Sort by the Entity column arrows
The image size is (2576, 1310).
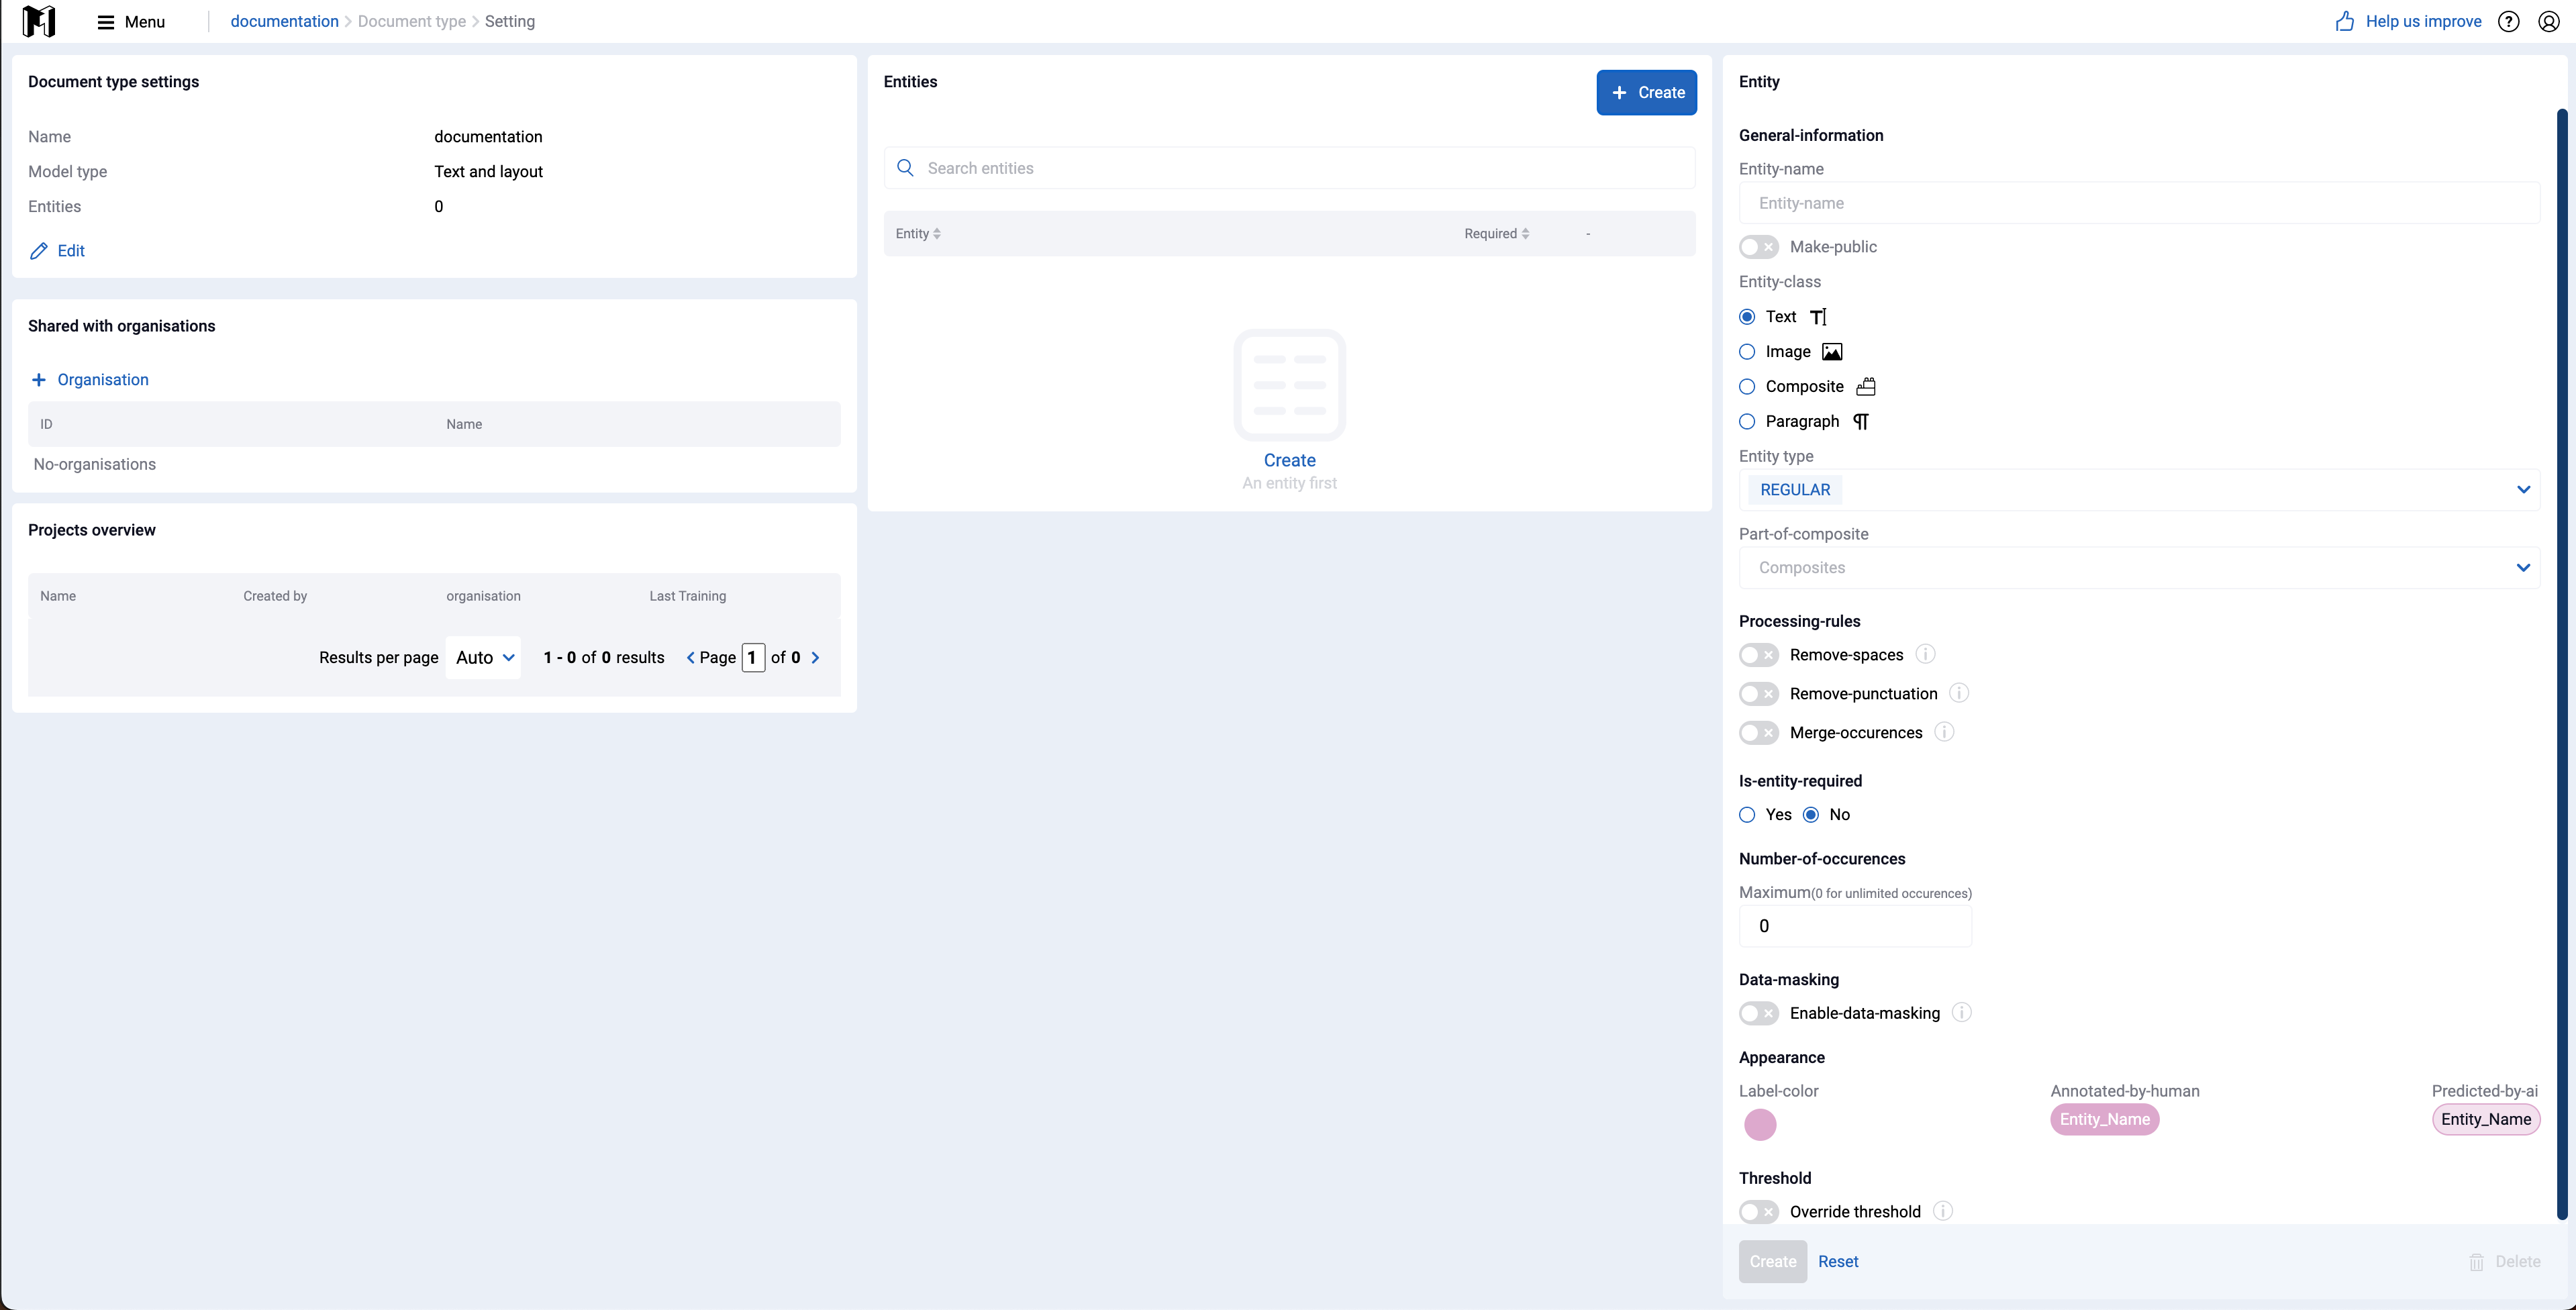pyautogui.click(x=937, y=234)
